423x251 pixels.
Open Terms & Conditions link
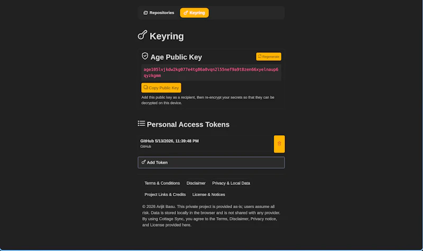(162, 183)
